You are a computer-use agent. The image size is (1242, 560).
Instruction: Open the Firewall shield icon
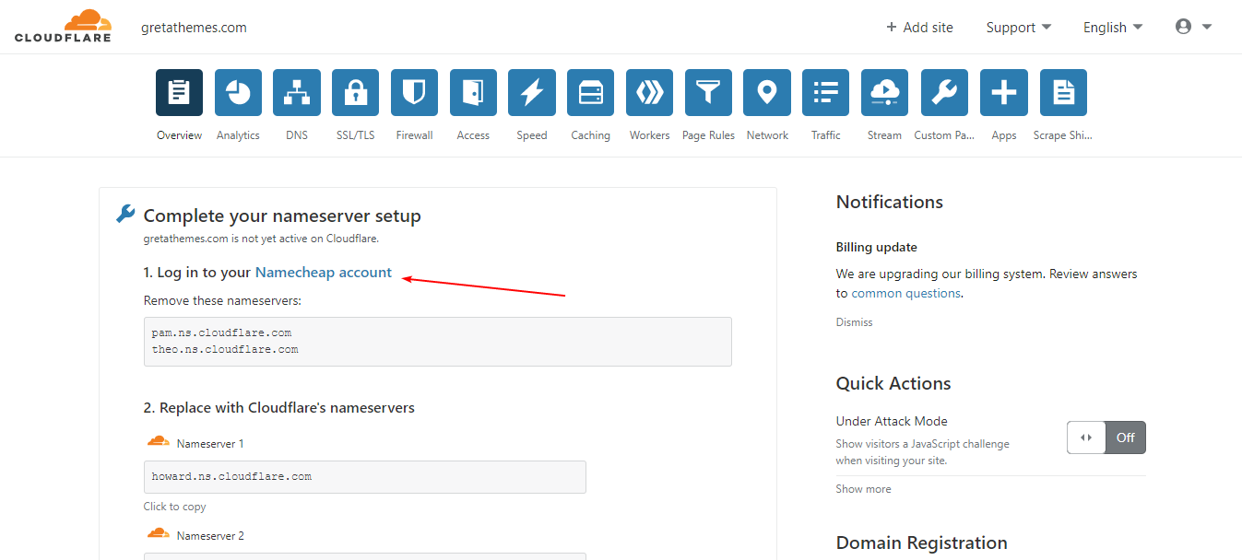click(x=414, y=92)
